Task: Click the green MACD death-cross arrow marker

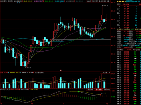Action: (x=79, y=91)
